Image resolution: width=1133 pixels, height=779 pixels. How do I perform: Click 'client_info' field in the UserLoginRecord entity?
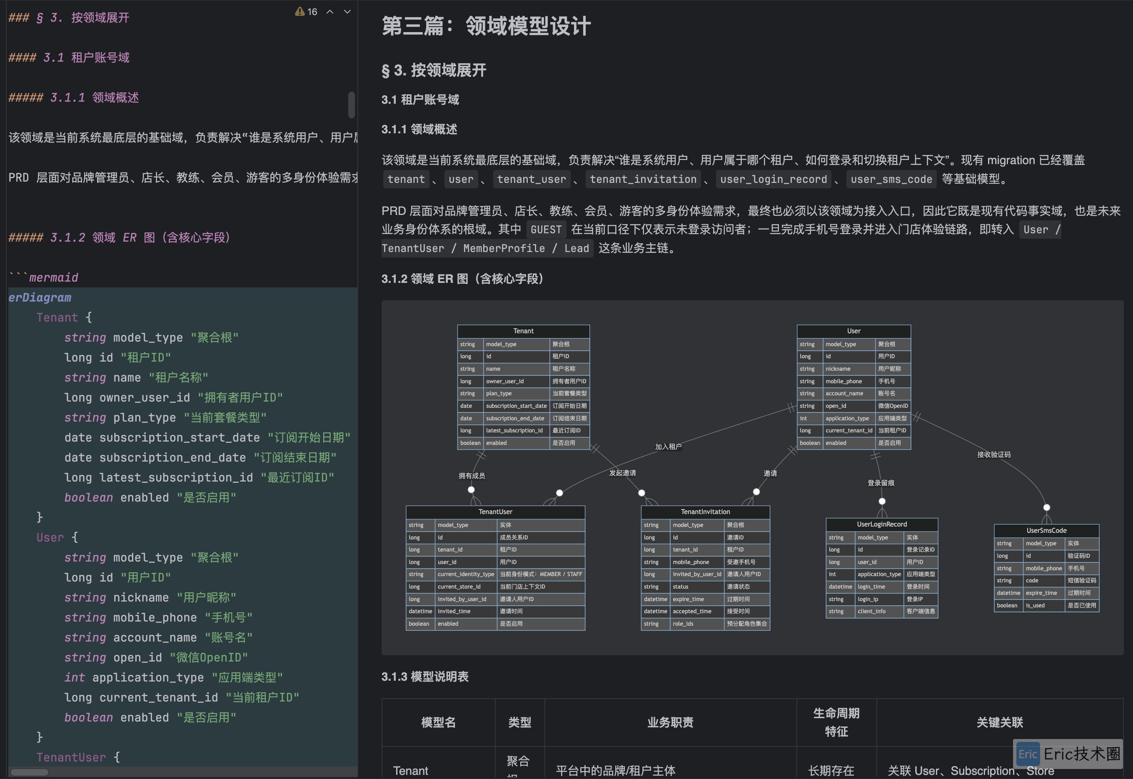point(871,611)
